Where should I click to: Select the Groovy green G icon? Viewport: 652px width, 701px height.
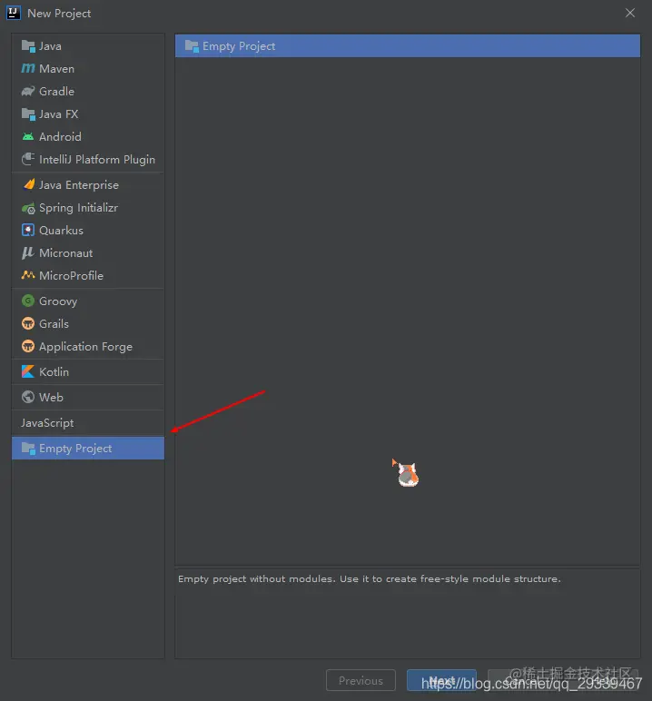28,301
